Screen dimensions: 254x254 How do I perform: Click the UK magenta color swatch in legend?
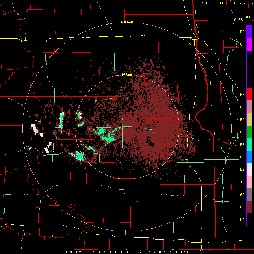(249, 44)
